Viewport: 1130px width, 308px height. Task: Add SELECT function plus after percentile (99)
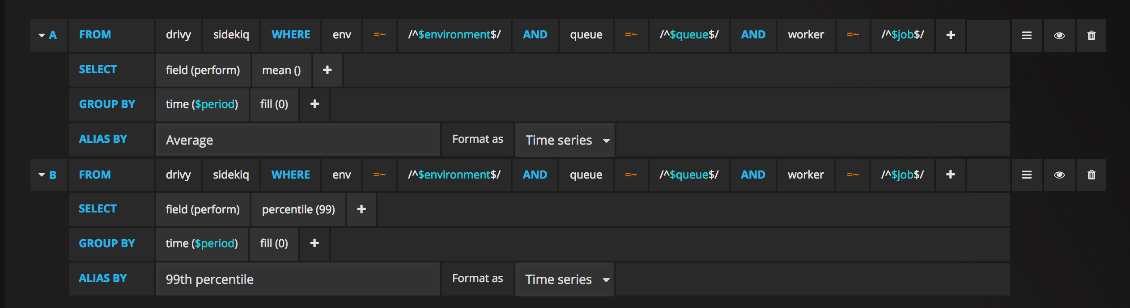coord(361,209)
